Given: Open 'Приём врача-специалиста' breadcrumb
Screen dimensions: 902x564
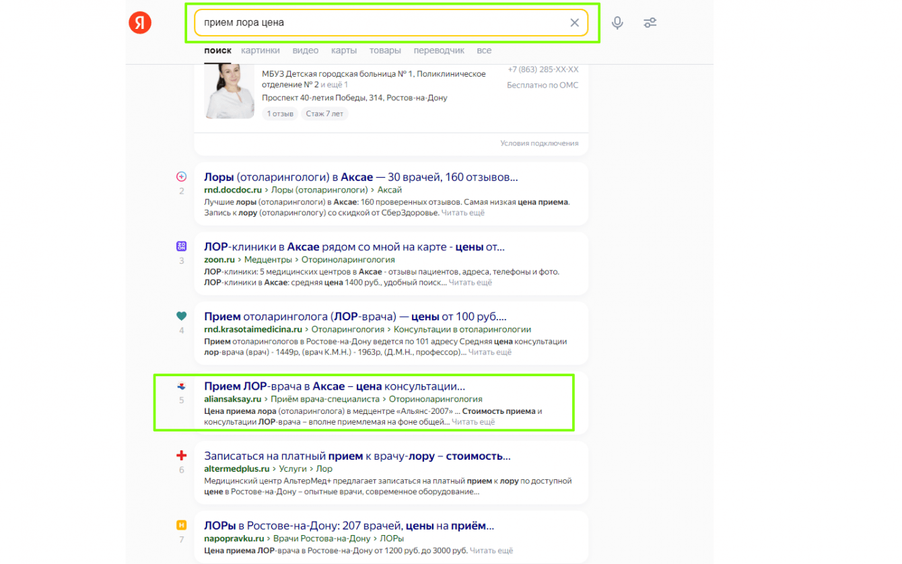Looking at the screenshot, I should coord(325,399).
